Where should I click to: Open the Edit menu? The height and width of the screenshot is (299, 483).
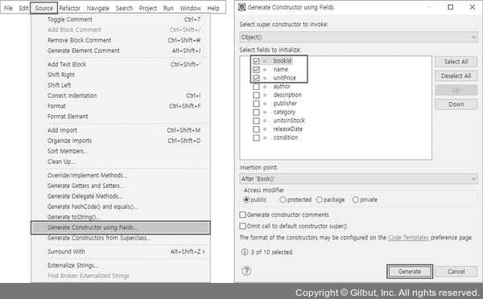click(x=23, y=8)
